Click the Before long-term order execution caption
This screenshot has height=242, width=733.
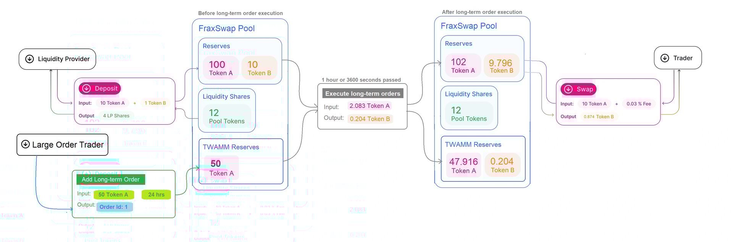[241, 13]
